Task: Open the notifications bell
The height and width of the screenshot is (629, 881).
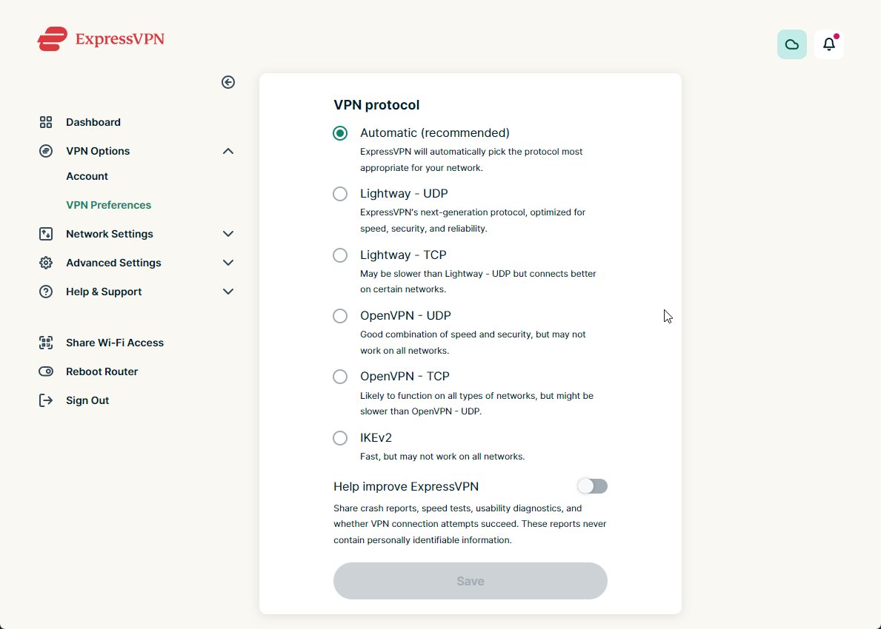Action: 829,44
